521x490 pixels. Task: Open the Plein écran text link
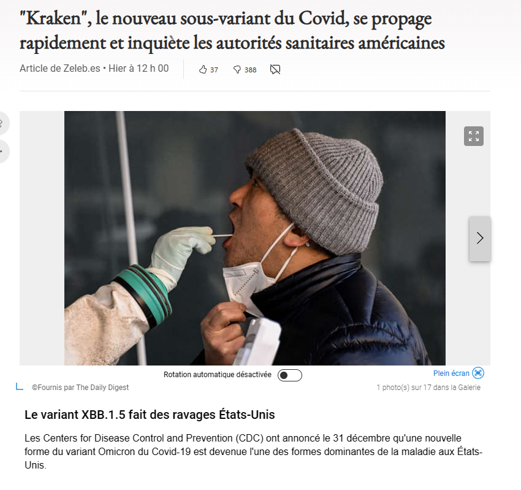(x=451, y=373)
